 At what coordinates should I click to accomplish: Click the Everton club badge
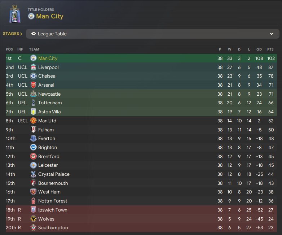click(x=33, y=138)
